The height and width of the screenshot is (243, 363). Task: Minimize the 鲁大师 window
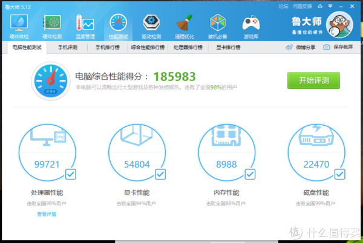(341, 7)
